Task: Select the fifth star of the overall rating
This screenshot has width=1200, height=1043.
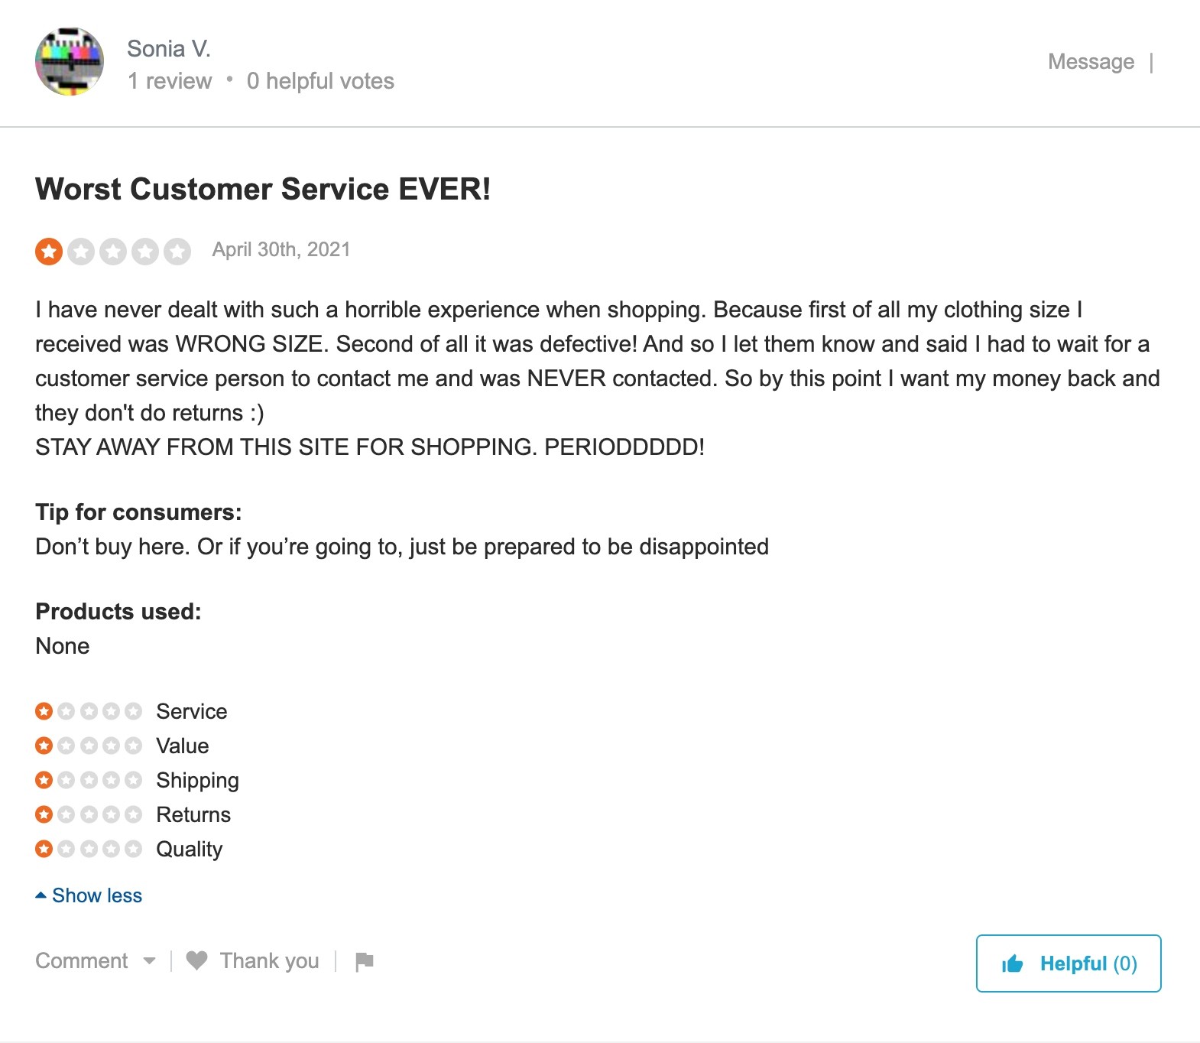Action: pyautogui.click(x=177, y=250)
